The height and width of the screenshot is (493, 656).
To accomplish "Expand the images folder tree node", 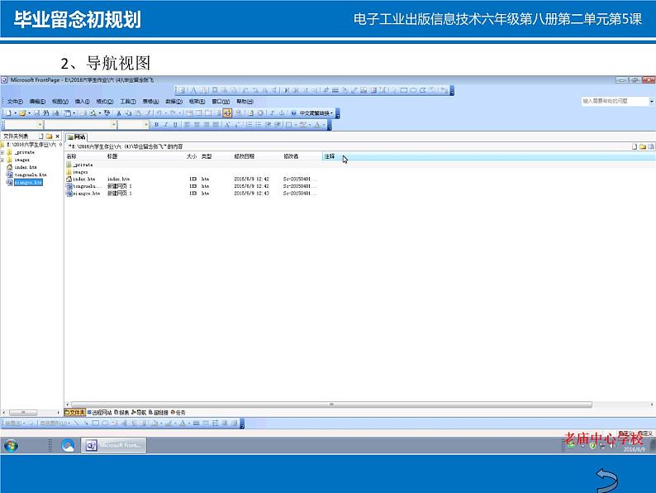I will 2,160.
